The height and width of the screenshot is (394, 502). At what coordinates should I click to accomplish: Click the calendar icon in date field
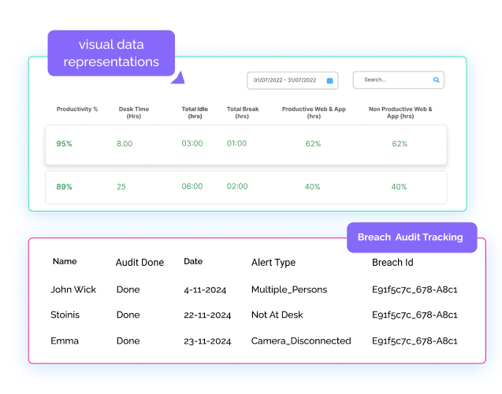point(329,80)
